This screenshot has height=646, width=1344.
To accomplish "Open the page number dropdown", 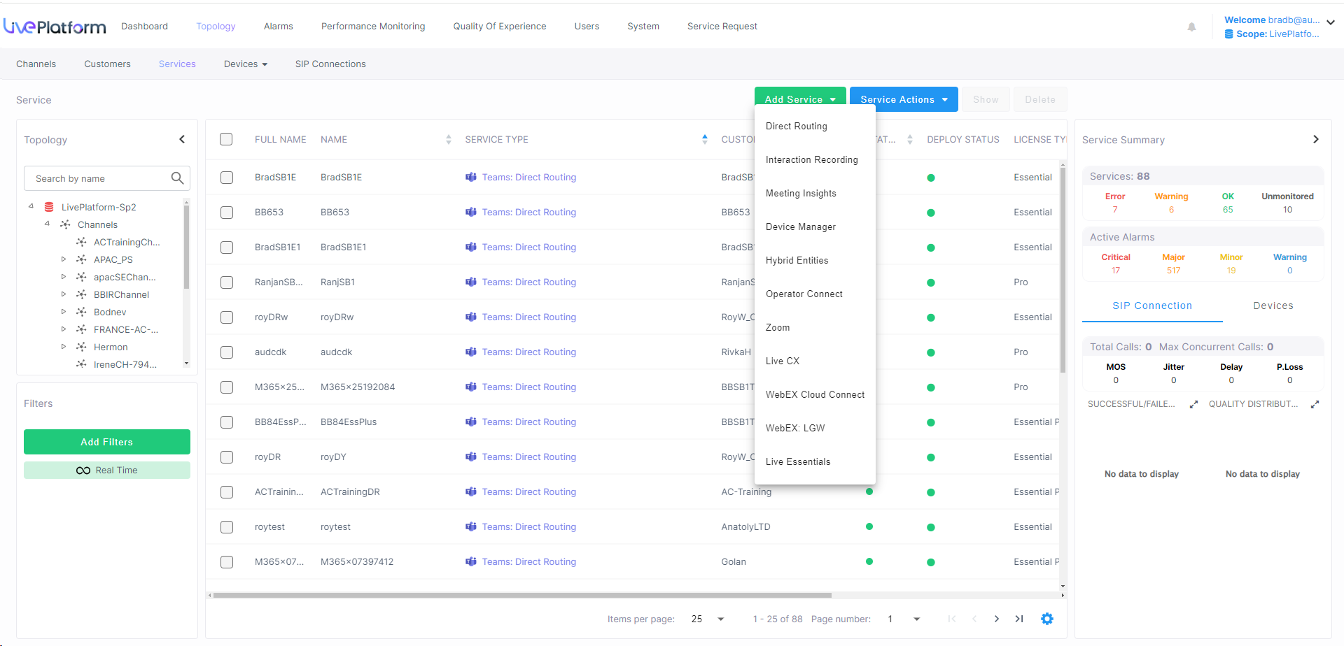I will (x=917, y=619).
